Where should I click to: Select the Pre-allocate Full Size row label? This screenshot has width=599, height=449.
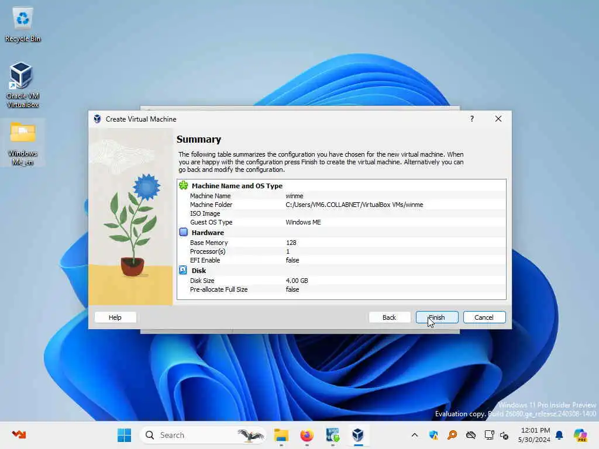click(219, 289)
